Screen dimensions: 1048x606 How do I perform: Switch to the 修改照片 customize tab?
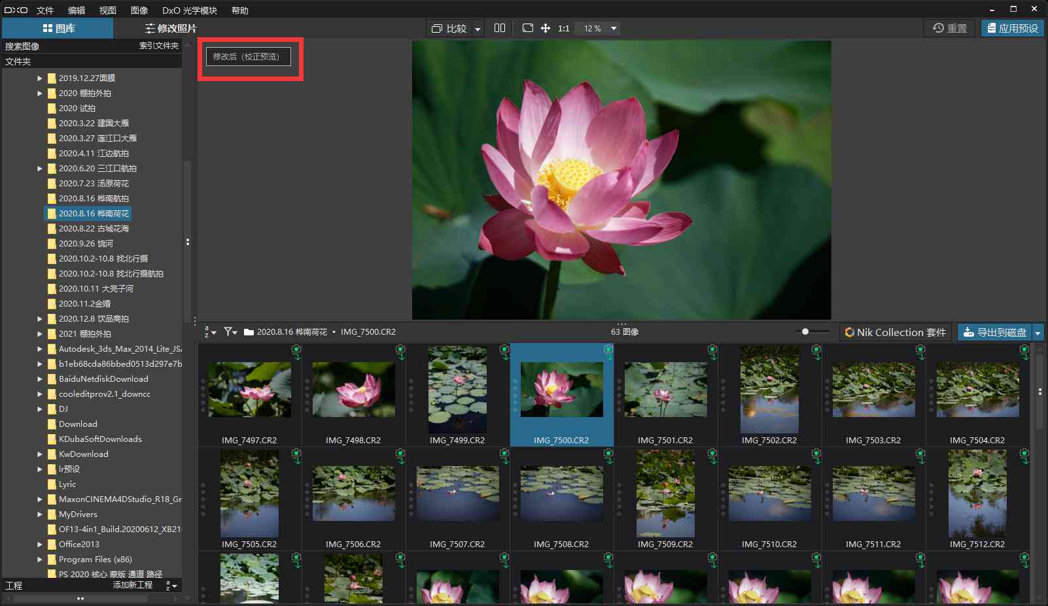(170, 28)
